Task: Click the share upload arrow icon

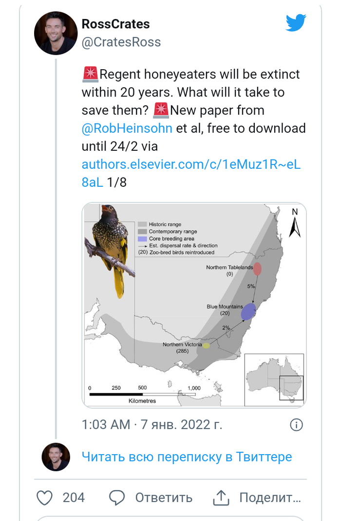Action: coord(221,498)
